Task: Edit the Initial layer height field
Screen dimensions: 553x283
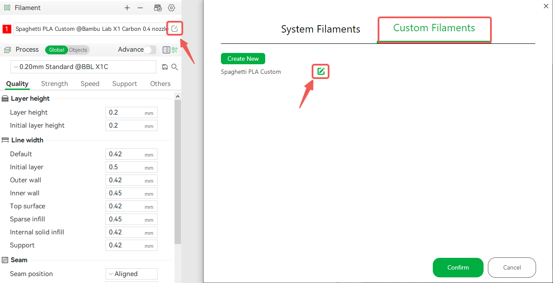Action: (132, 125)
